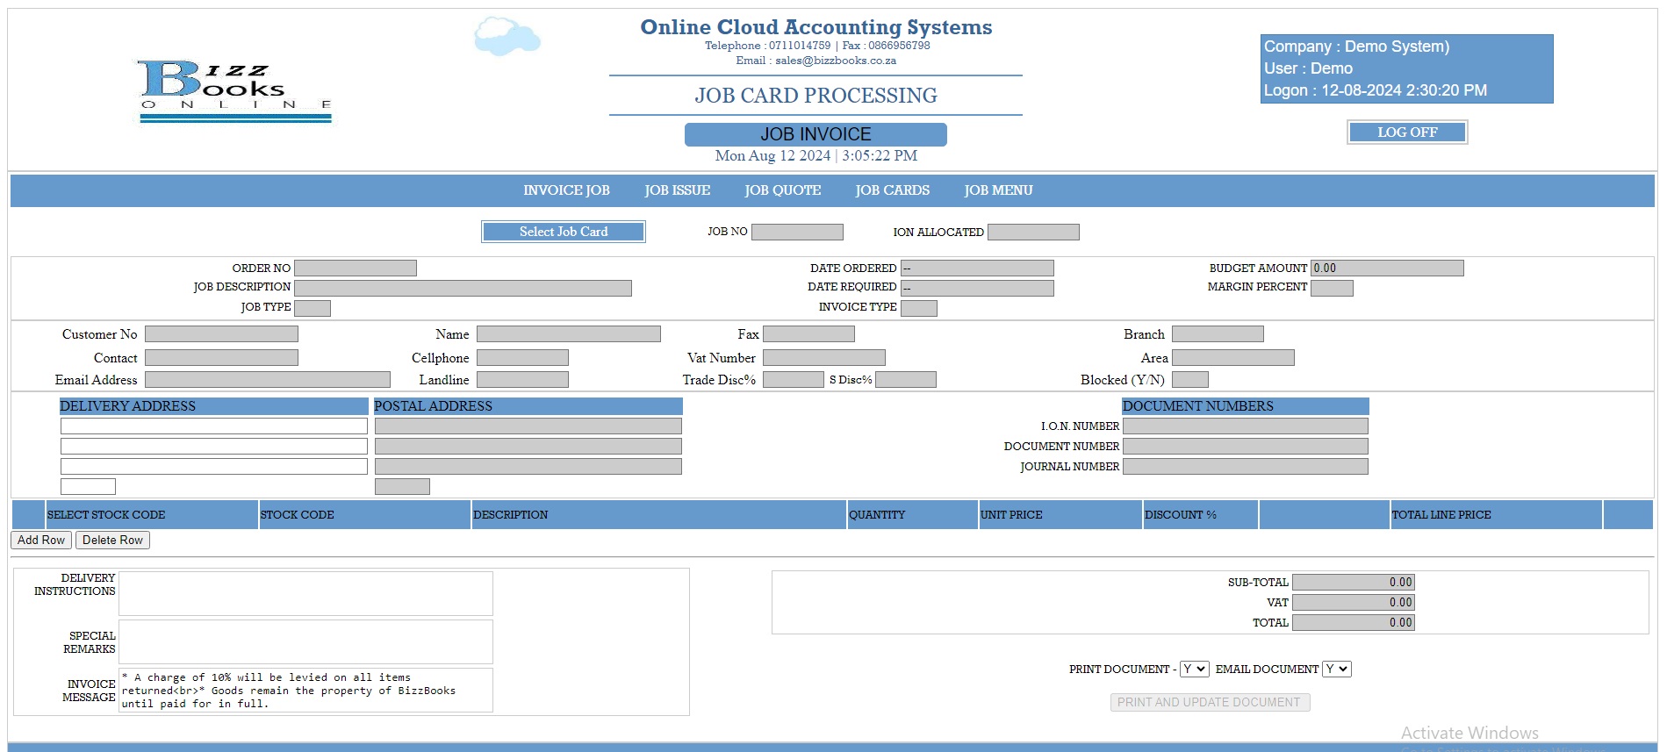Focus the DELIVERY INSTRUCTIONS text area

coord(305,594)
